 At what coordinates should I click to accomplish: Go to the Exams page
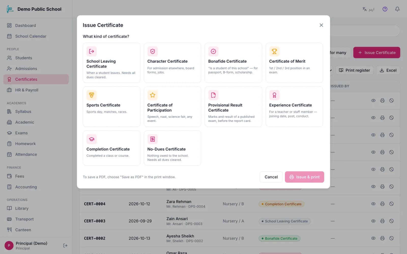click(36, 133)
